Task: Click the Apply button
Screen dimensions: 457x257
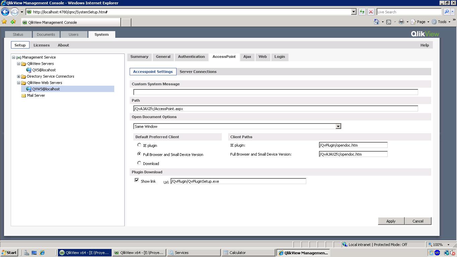Action: click(x=391, y=221)
